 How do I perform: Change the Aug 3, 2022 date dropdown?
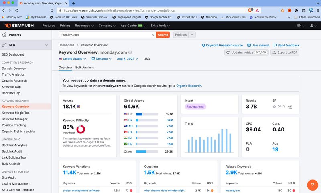click(127, 59)
